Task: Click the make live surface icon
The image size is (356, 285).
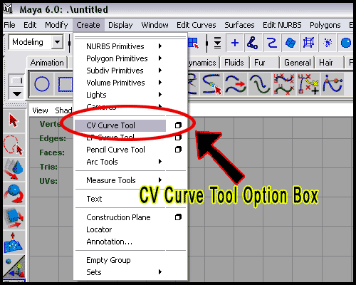Action: pyautogui.click(x=308, y=43)
